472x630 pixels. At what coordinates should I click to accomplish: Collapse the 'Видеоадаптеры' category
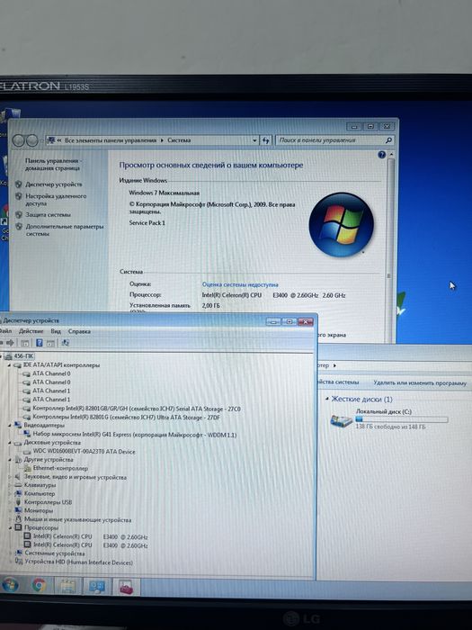[x=10, y=425]
